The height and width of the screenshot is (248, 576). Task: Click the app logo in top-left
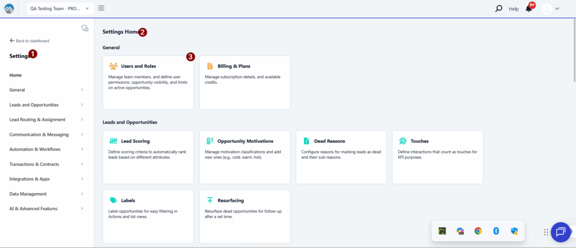10,8
